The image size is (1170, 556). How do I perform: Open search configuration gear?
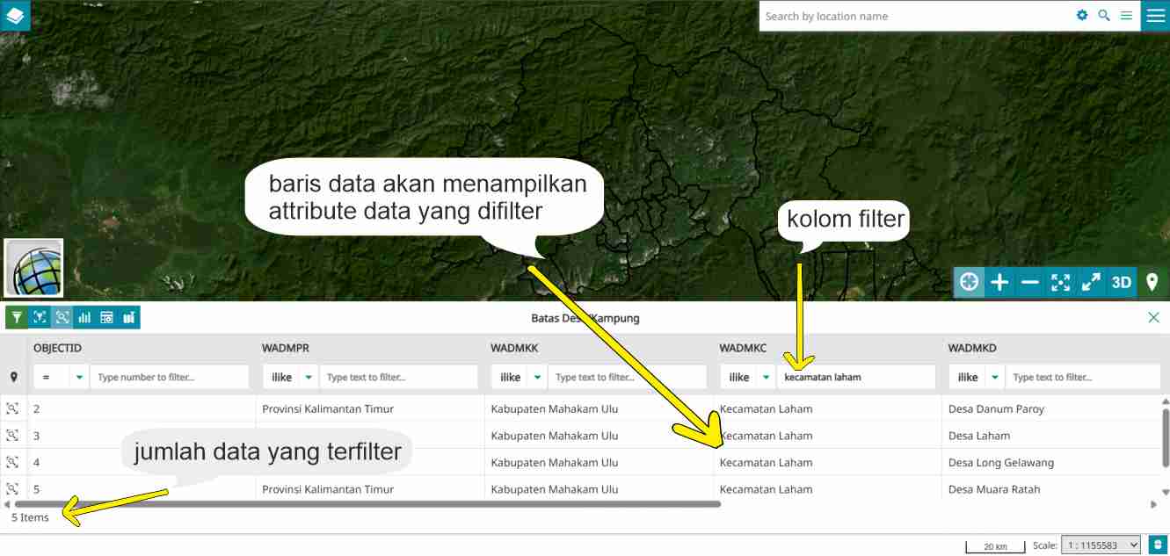(1082, 16)
